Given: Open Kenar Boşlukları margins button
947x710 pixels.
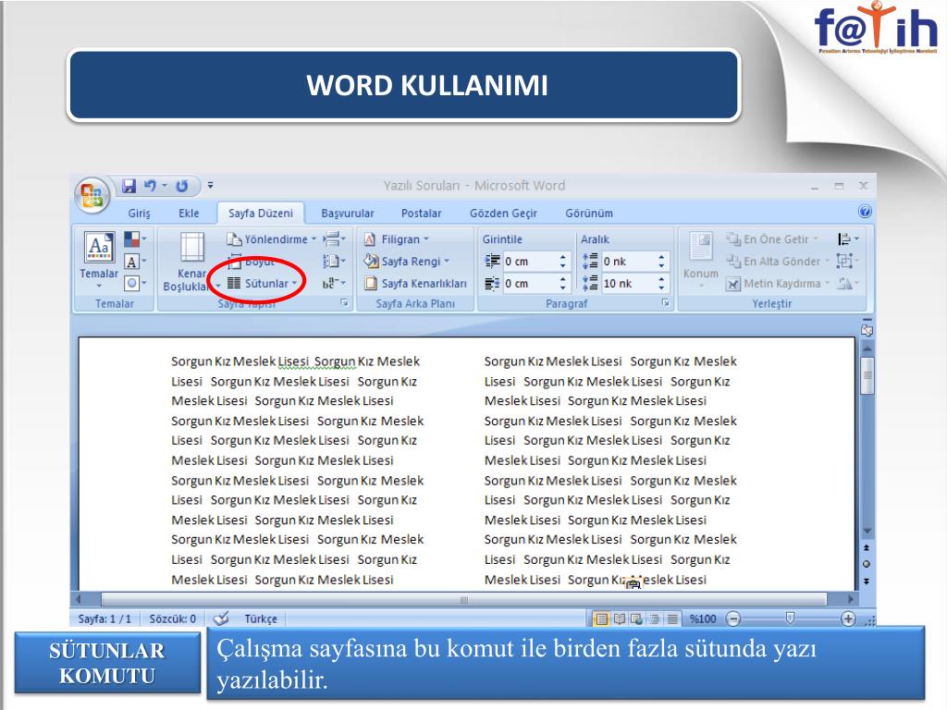Looking at the screenshot, I should [x=191, y=262].
